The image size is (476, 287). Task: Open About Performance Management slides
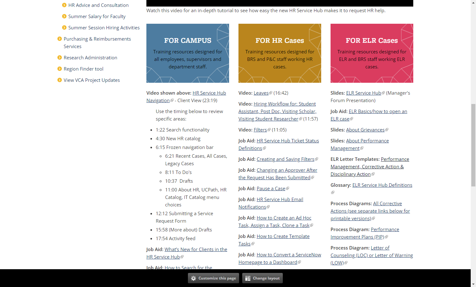point(360,145)
